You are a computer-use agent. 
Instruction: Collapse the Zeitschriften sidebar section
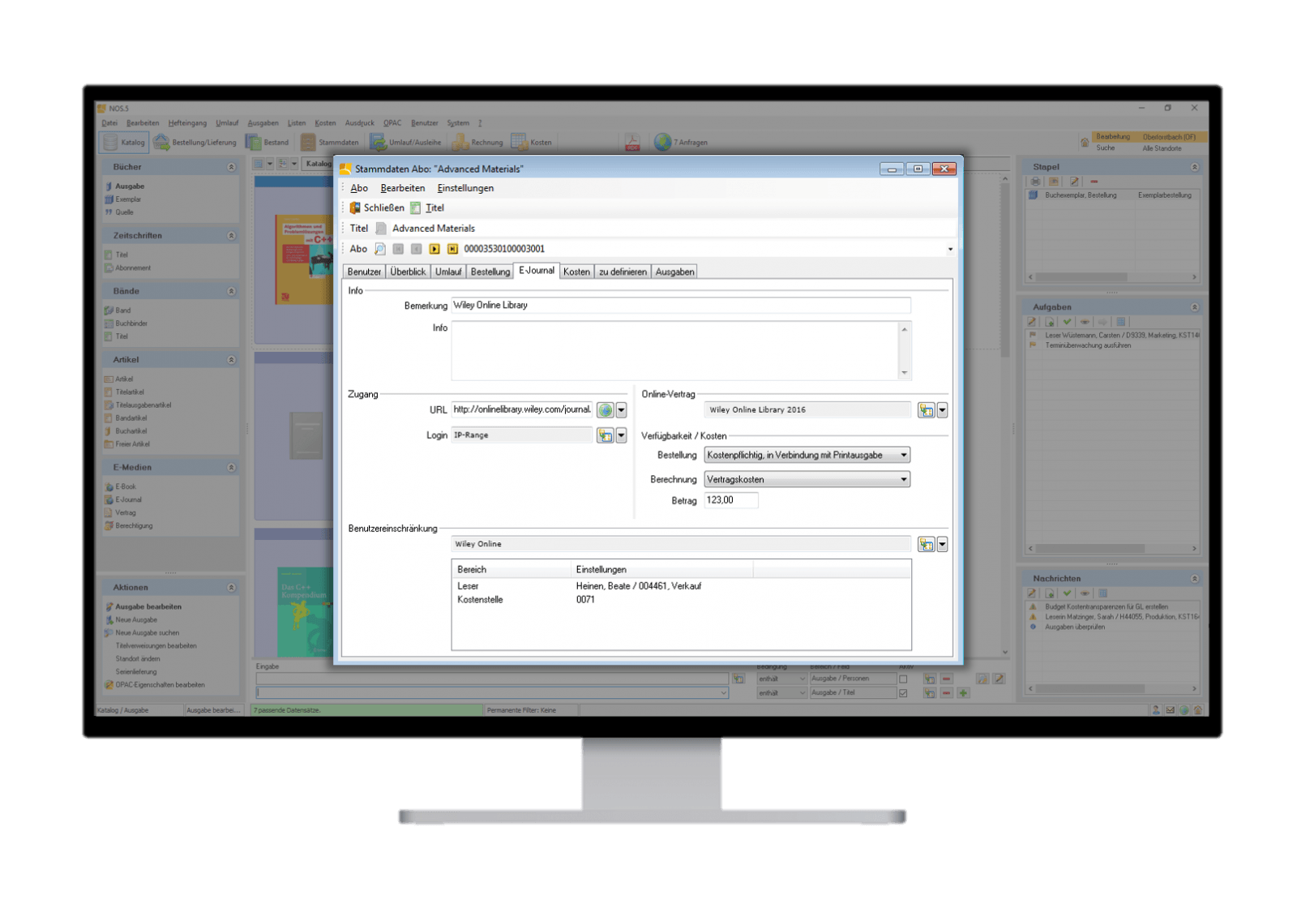(231, 236)
